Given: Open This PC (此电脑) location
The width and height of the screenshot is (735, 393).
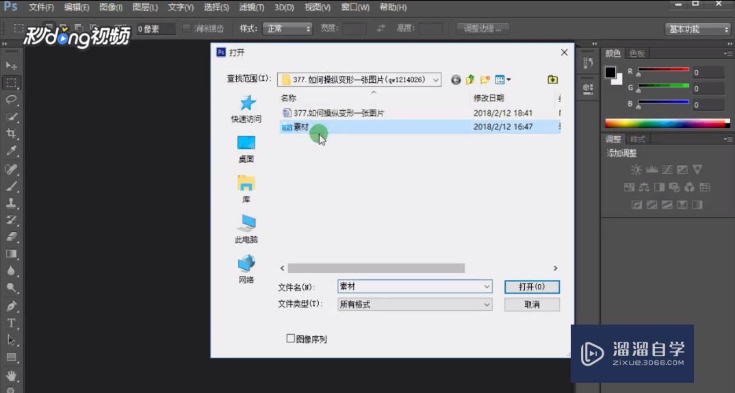Looking at the screenshot, I should pyautogui.click(x=246, y=229).
